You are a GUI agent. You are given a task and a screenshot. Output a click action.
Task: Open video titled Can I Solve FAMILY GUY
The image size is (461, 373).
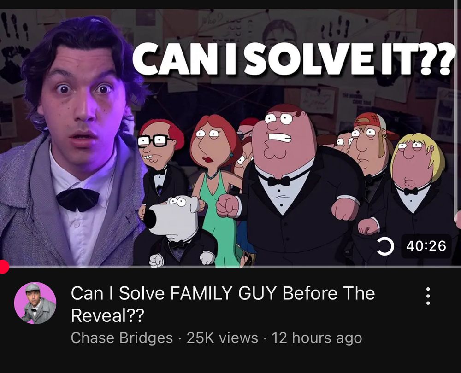(223, 304)
